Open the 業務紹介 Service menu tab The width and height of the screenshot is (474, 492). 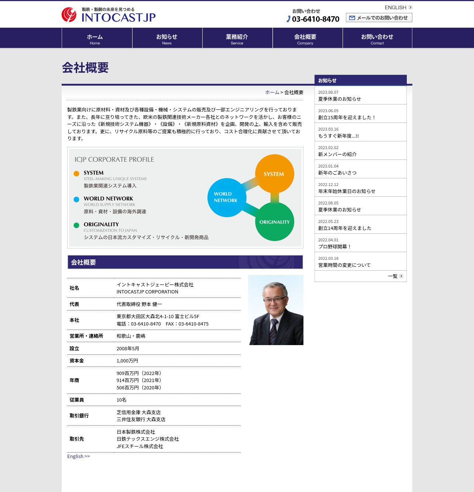pos(237,38)
